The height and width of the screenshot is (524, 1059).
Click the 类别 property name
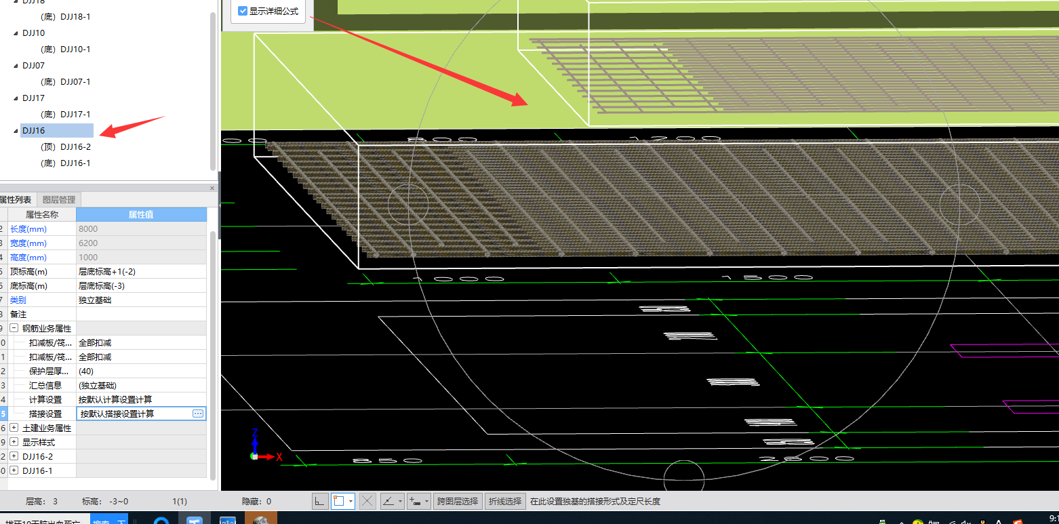pyautogui.click(x=18, y=300)
